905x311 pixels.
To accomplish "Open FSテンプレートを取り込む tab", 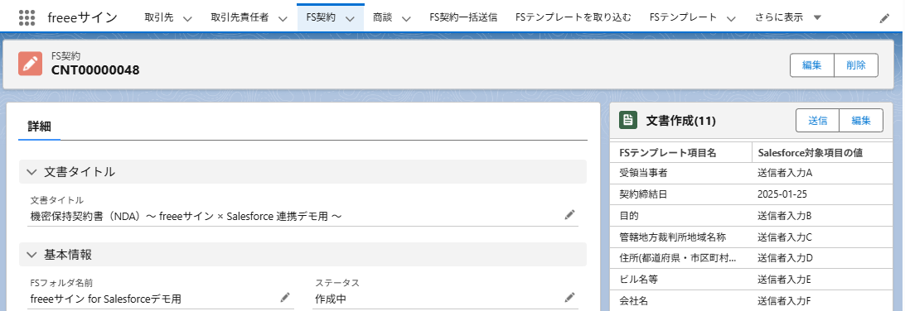I will pos(573,17).
